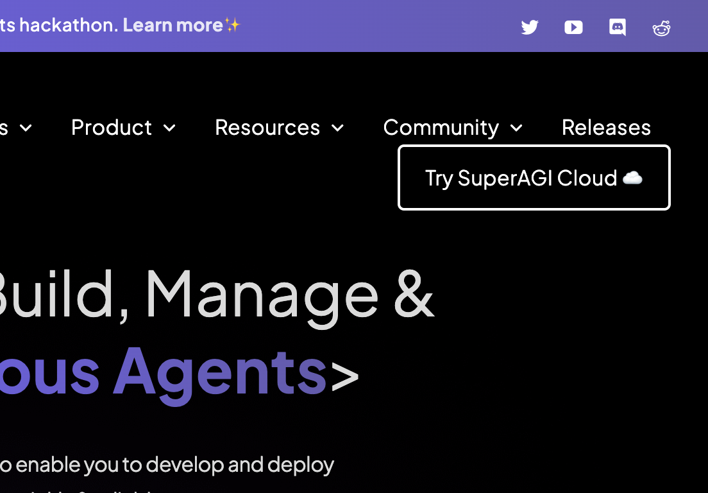Open the Releases nav item
This screenshot has height=493, width=708.
click(606, 128)
